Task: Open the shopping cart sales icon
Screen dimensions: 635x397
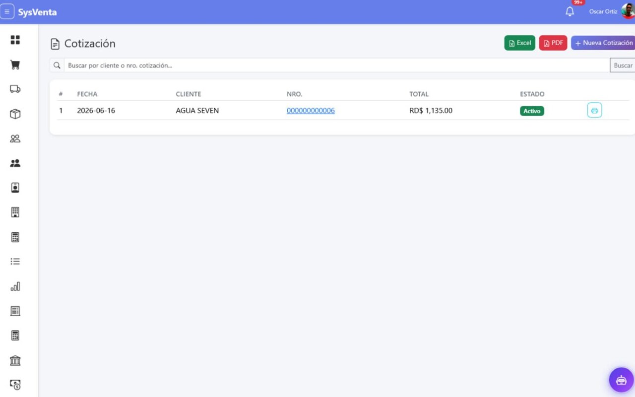Action: pyautogui.click(x=15, y=65)
